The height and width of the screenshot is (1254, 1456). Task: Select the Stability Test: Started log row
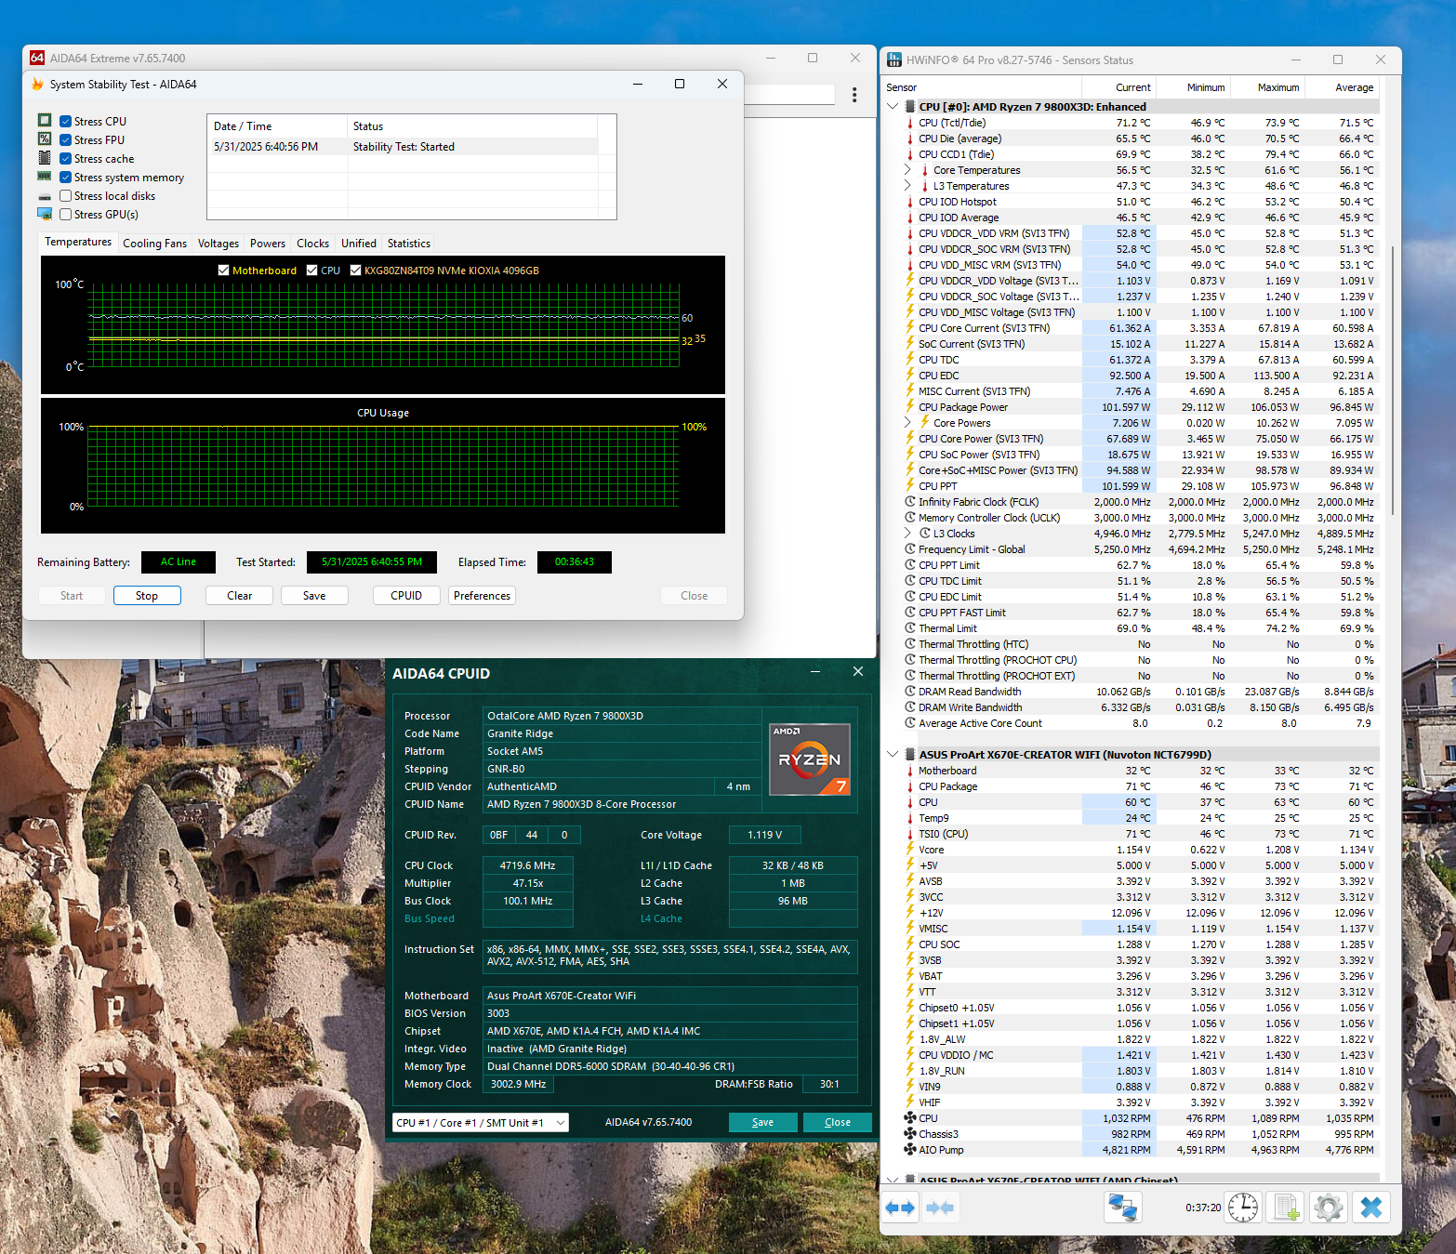[403, 147]
